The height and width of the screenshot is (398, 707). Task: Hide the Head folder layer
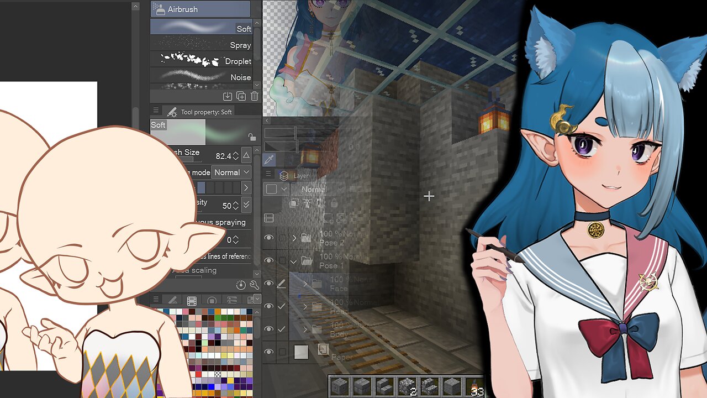(269, 306)
